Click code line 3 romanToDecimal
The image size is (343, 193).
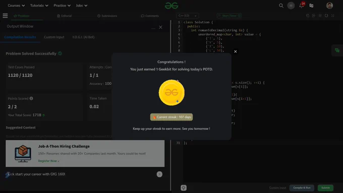tap(219, 30)
